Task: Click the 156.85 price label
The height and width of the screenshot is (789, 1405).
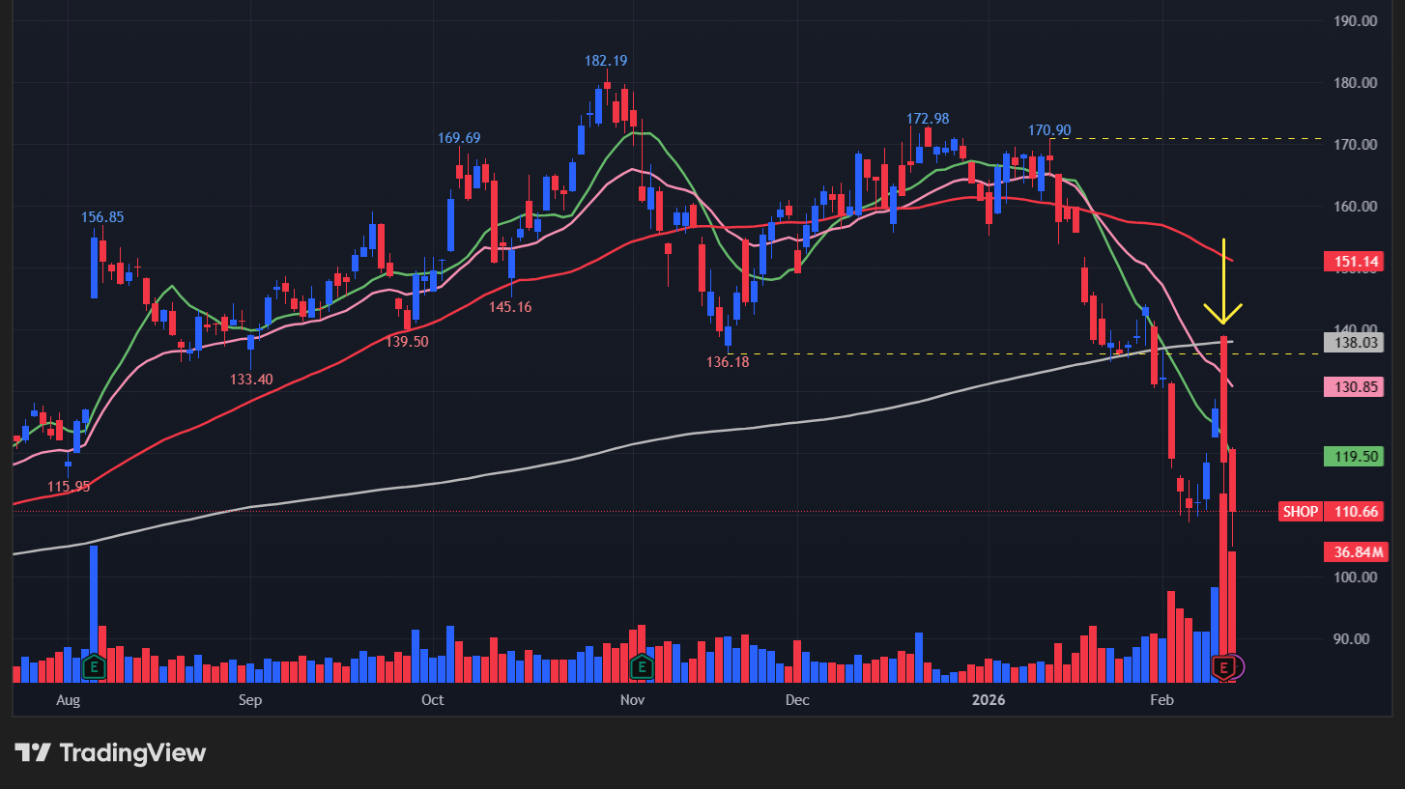Action: [x=102, y=217]
